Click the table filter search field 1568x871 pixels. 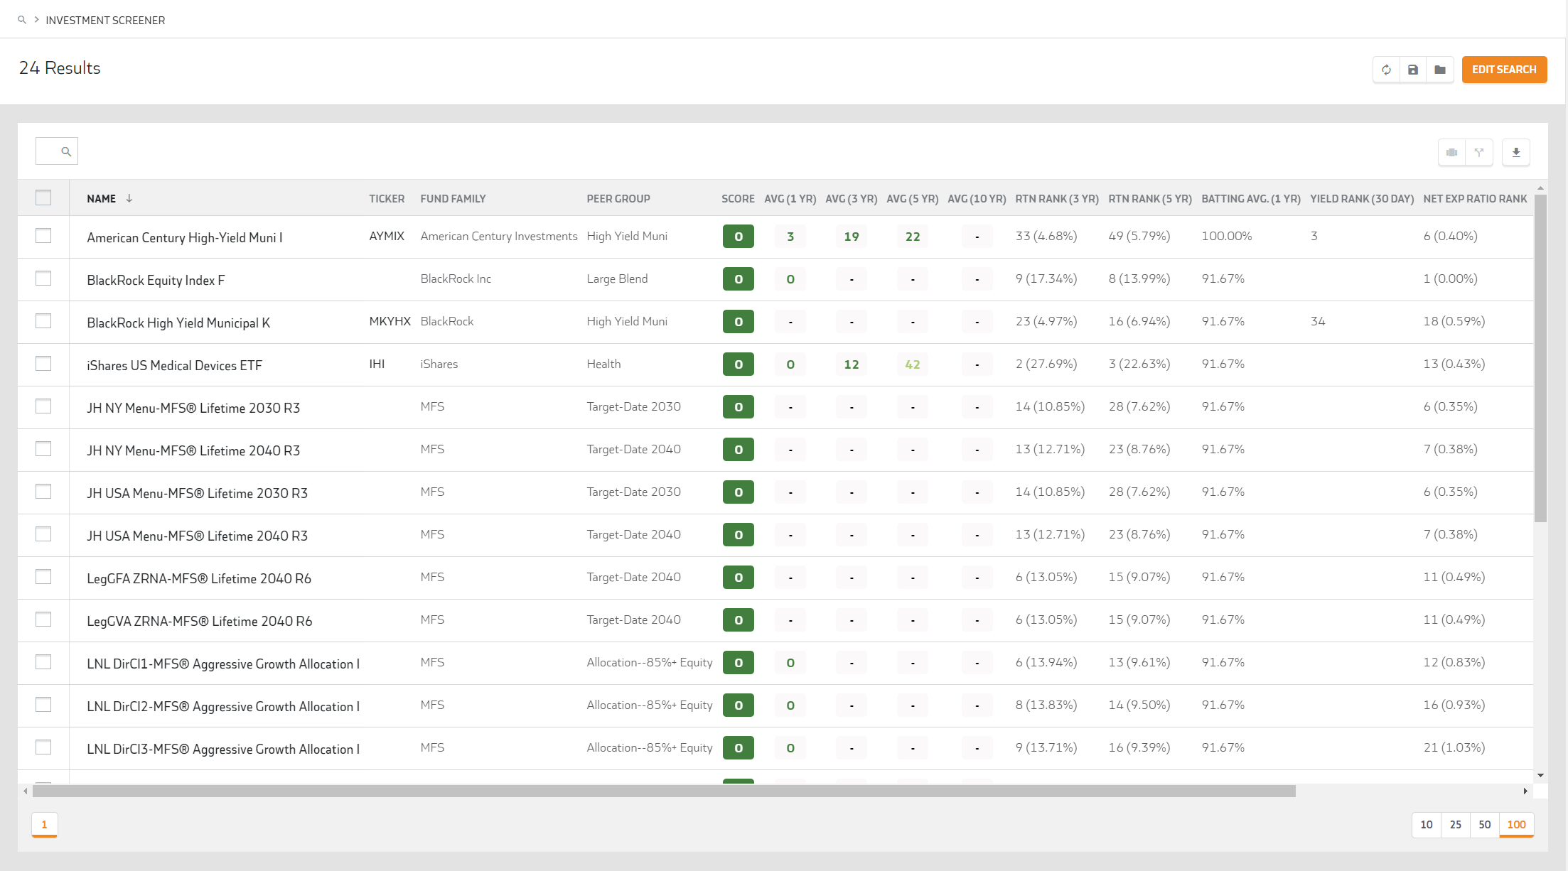tap(50, 151)
